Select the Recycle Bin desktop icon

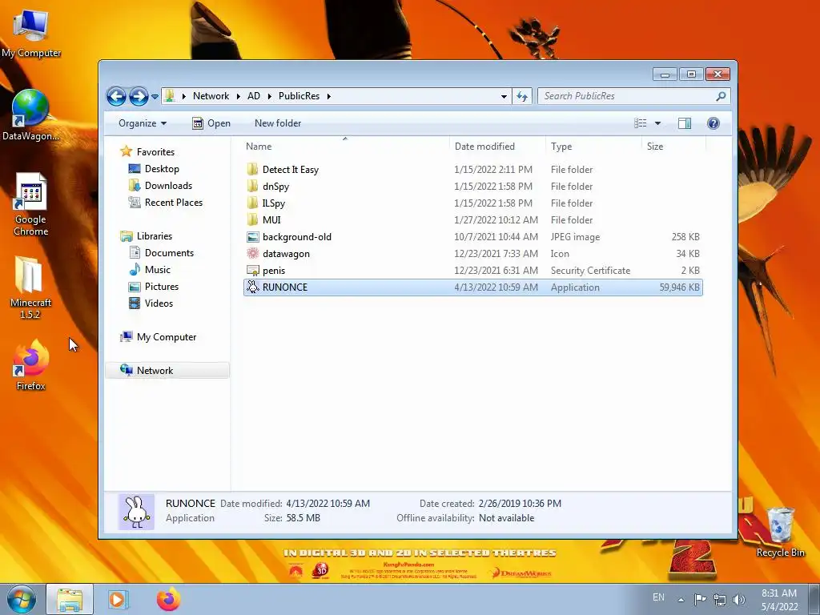pos(780,533)
